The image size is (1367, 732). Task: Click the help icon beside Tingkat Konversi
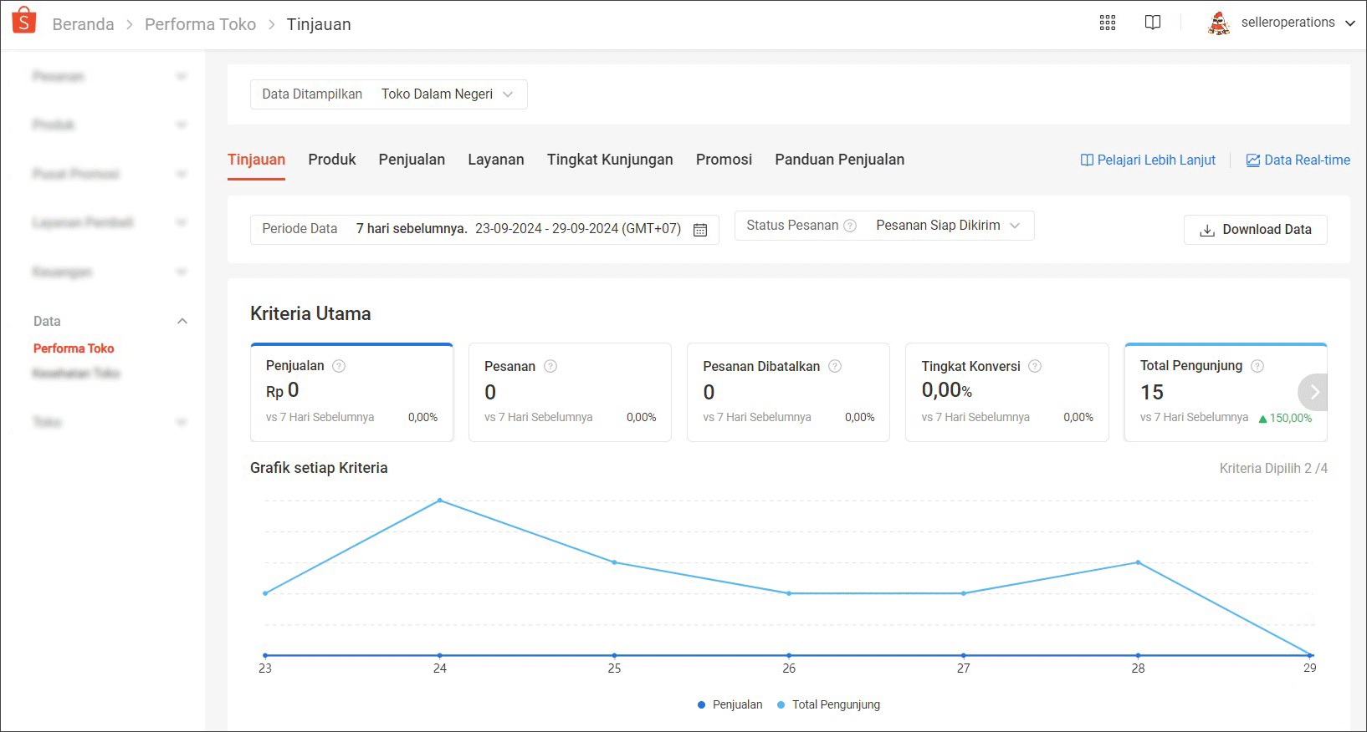pyautogui.click(x=1035, y=366)
